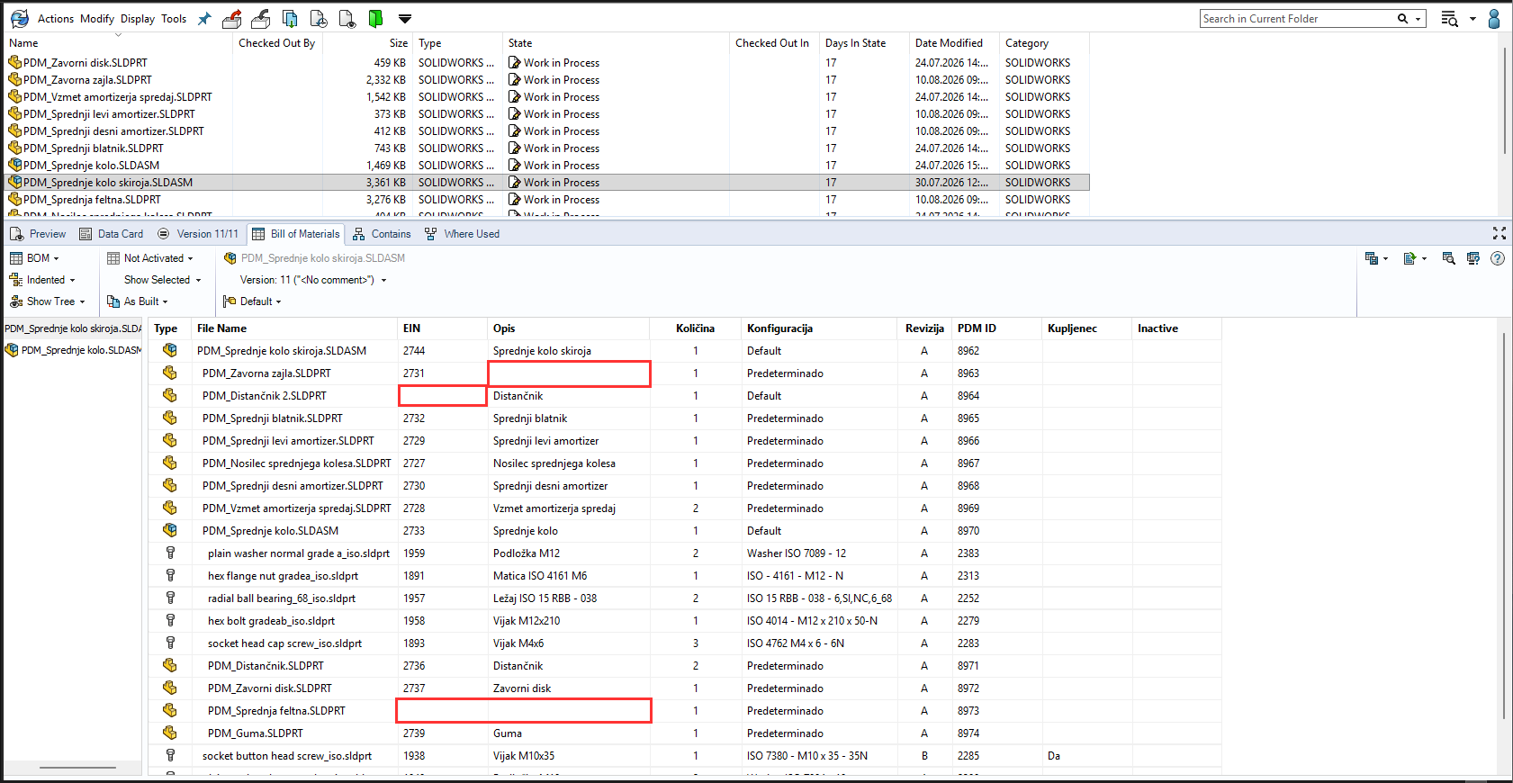Viewport: 1513px width, 783px height.
Task: Sort file list by Date Modified header
Action: pos(949,43)
